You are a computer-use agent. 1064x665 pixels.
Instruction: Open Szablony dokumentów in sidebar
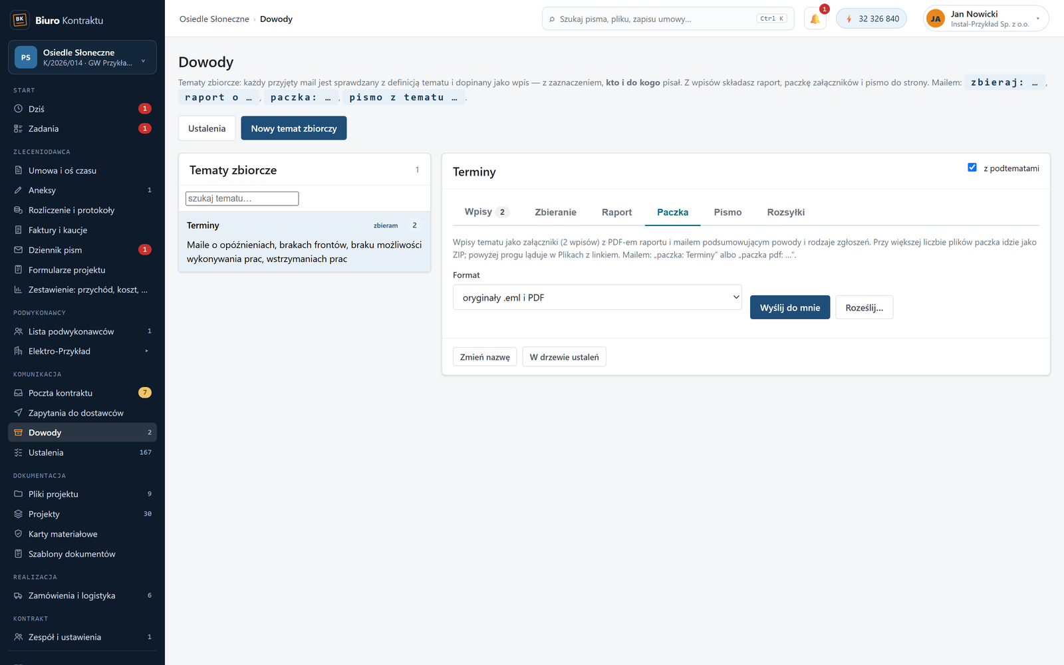tap(82, 554)
